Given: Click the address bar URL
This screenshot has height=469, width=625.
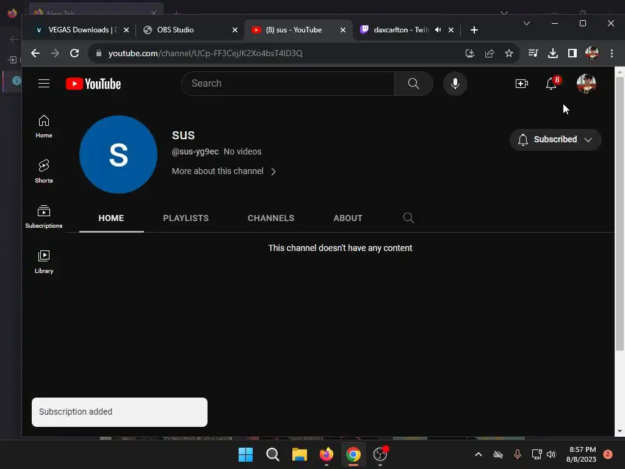Looking at the screenshot, I should (x=205, y=53).
